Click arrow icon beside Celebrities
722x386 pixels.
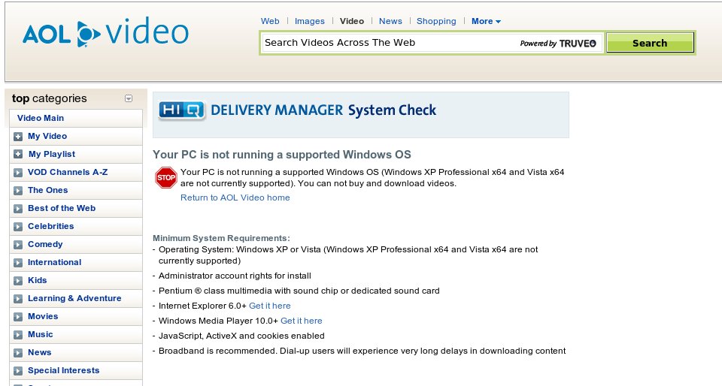(x=18, y=227)
